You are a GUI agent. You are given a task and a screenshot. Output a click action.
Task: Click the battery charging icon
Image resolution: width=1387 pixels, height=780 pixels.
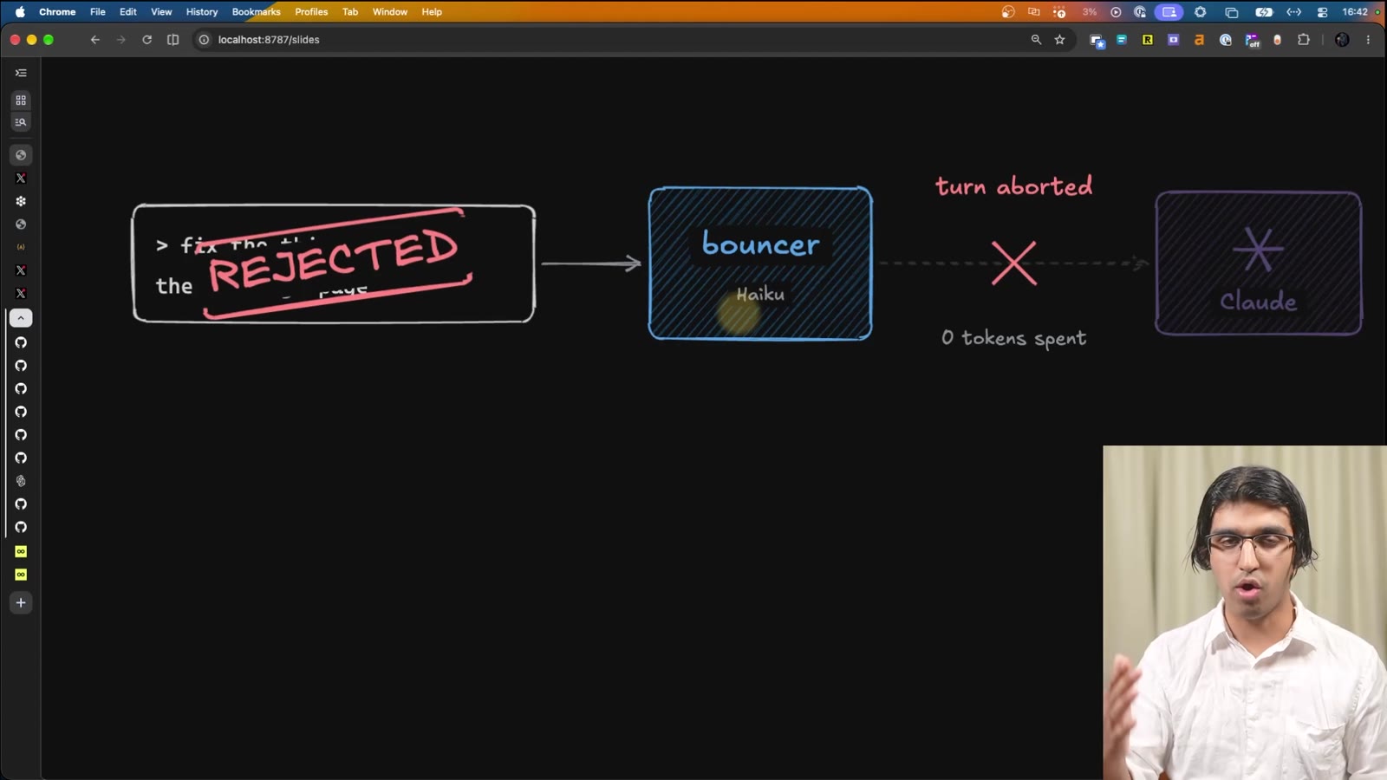1264,12
